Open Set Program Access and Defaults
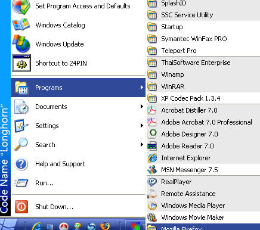 [x=78, y=6]
